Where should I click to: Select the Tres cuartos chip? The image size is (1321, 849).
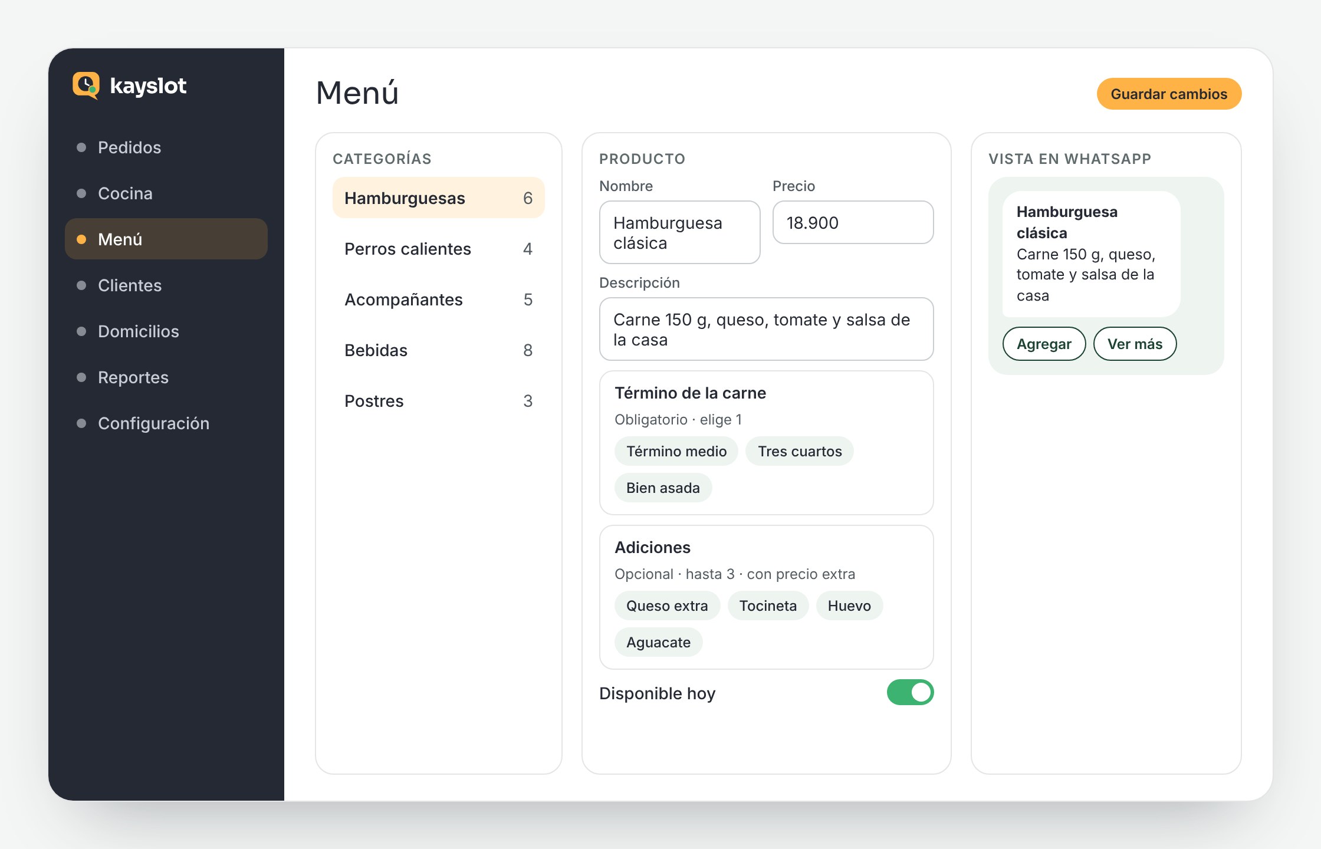coord(800,452)
